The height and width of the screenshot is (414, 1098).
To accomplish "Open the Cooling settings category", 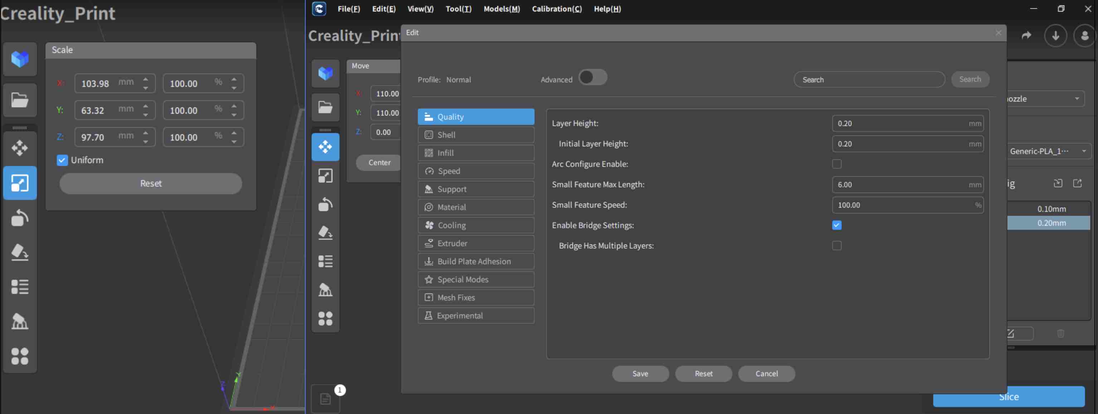I will [x=476, y=225].
